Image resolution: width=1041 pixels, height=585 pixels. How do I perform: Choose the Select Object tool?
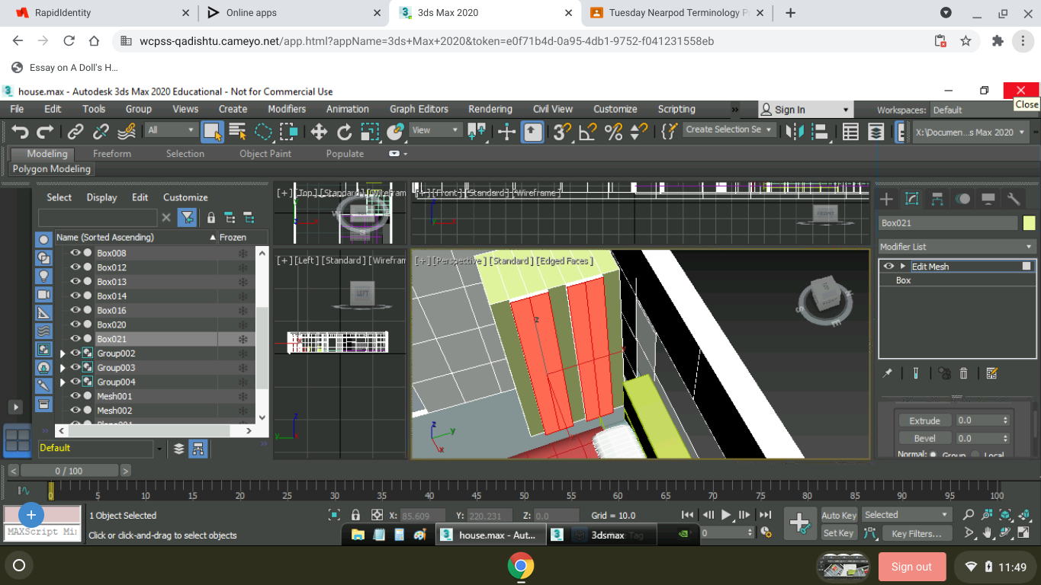212,132
